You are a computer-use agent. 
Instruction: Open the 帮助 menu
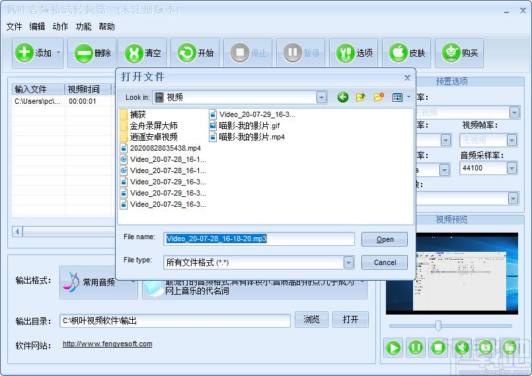pyautogui.click(x=106, y=26)
